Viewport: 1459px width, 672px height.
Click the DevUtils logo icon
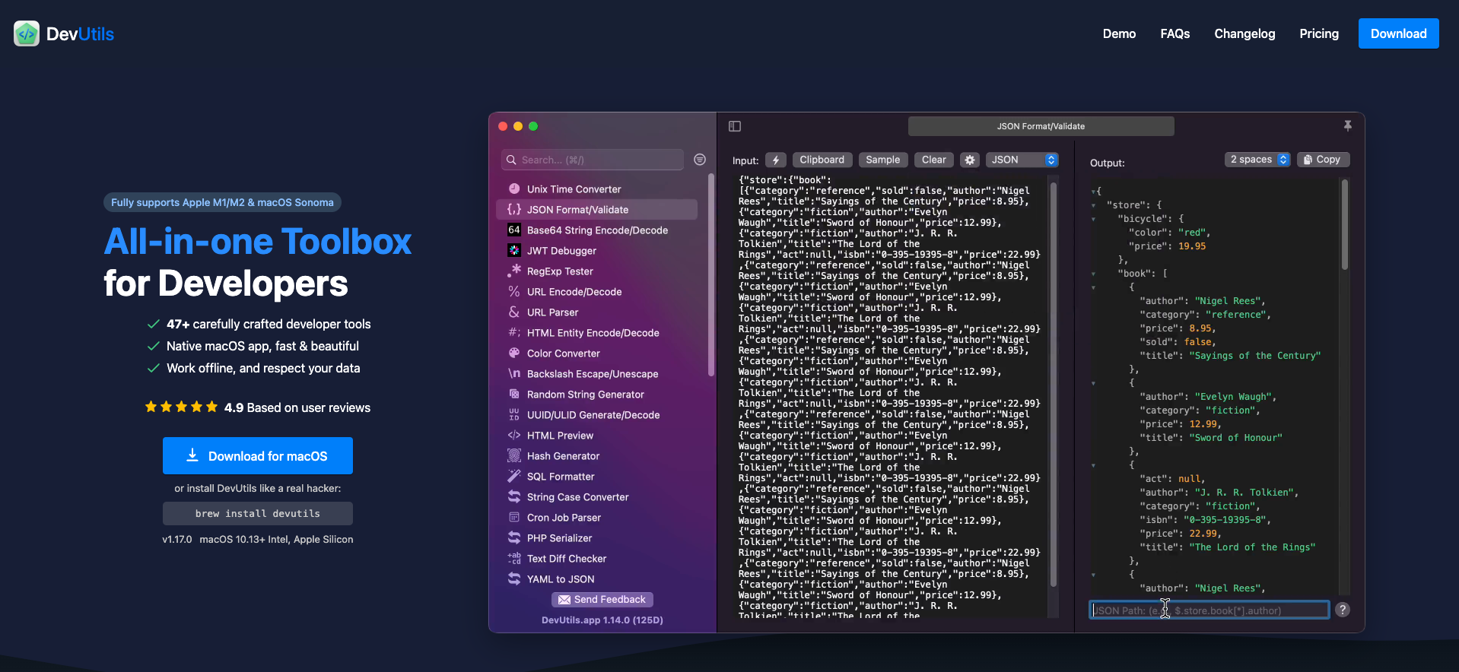click(x=27, y=33)
